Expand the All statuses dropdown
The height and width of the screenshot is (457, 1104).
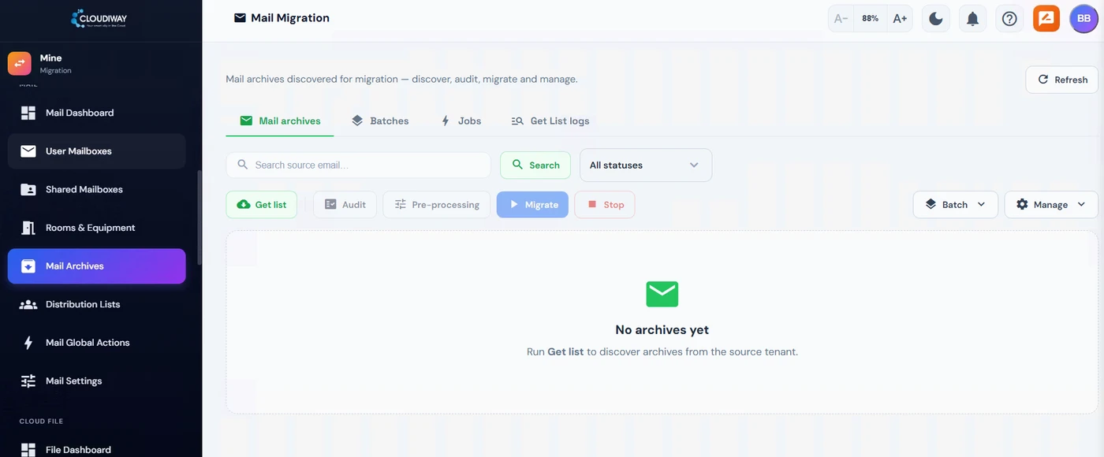point(646,165)
